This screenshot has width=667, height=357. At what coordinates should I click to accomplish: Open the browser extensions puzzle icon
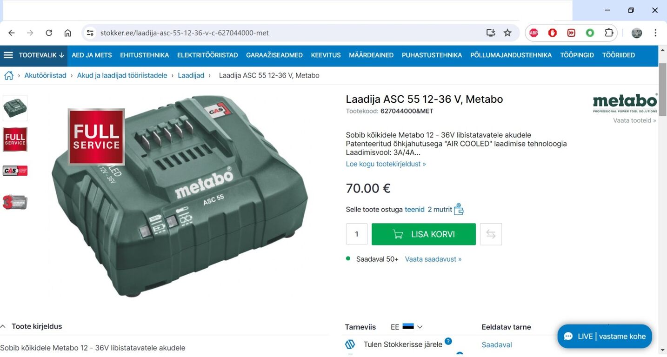(609, 33)
